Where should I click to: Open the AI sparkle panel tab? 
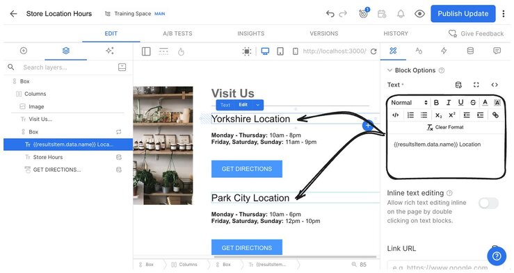(x=110, y=51)
